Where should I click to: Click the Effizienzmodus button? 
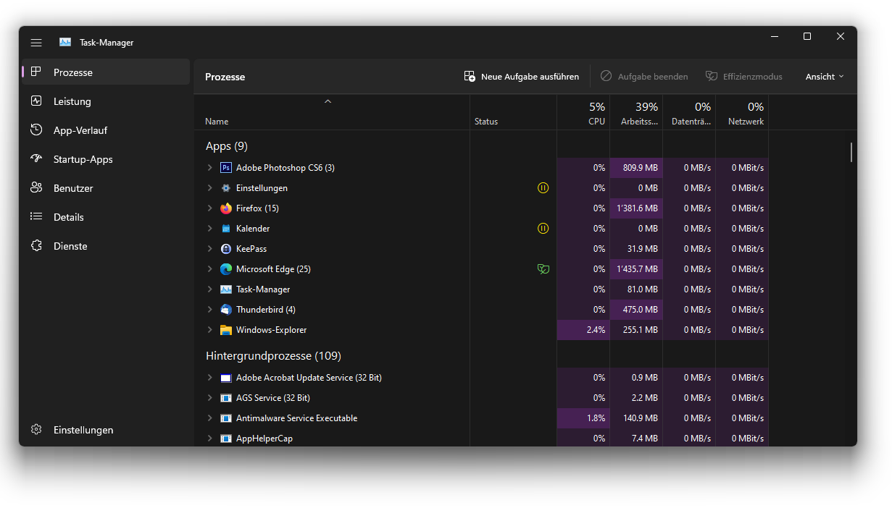(744, 76)
